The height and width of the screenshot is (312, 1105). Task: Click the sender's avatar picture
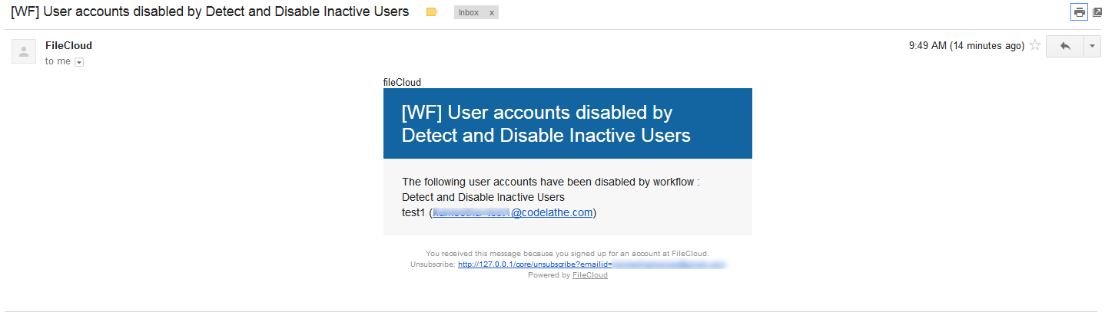click(24, 51)
